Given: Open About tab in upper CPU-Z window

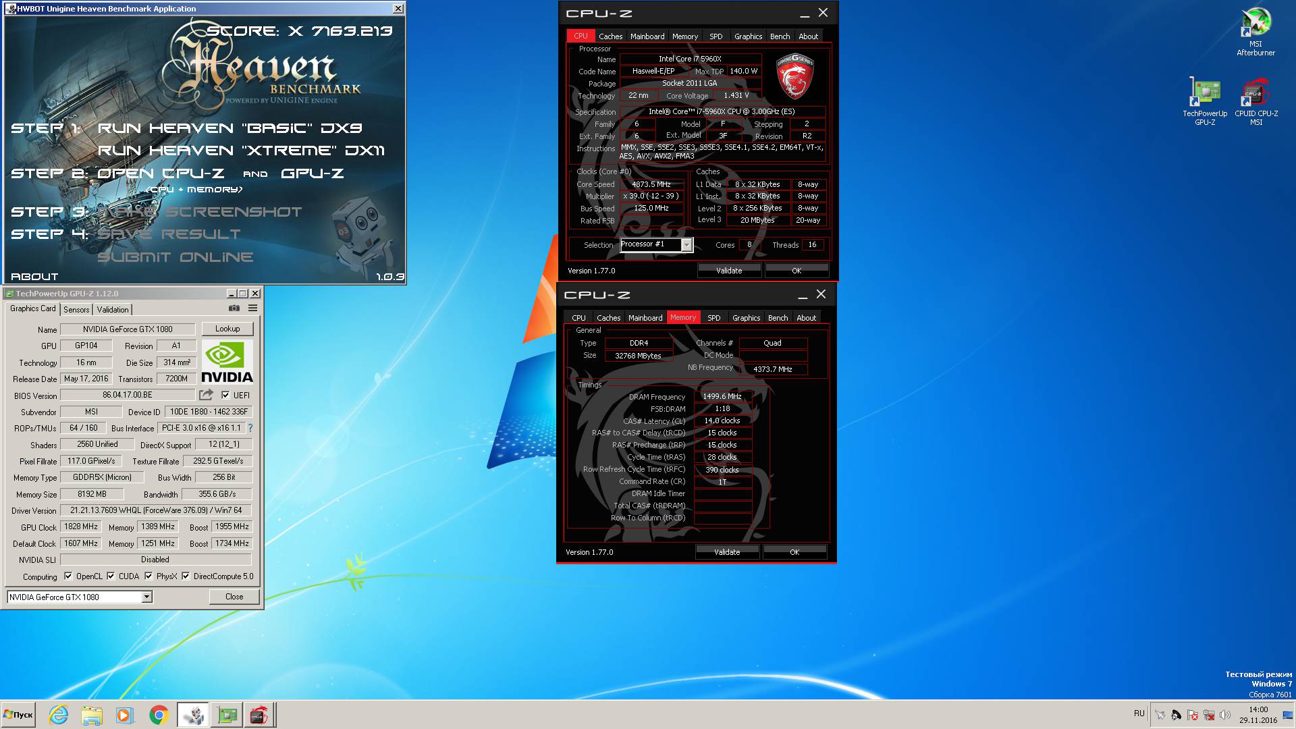Looking at the screenshot, I should 808,36.
